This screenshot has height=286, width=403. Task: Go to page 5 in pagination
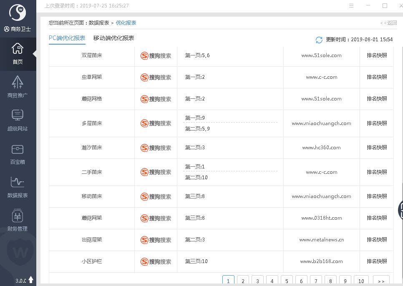point(287,281)
